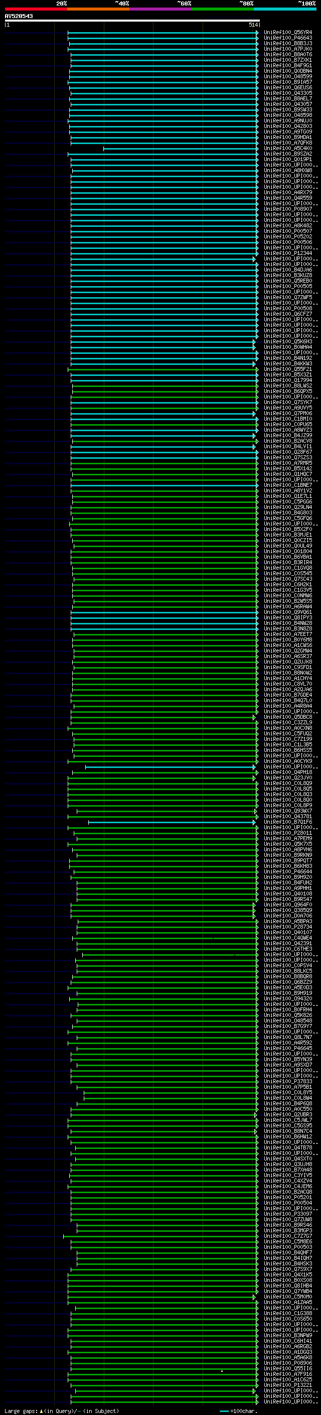
Task: Click the green ~80% identity color band
Action: coord(223,9)
